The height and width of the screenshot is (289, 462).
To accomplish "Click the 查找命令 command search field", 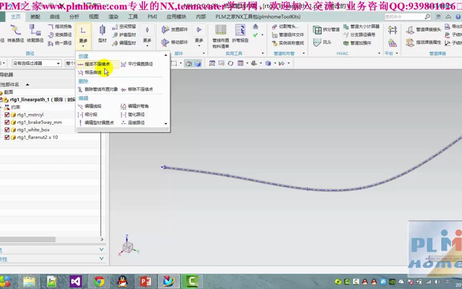I will 408,17.
